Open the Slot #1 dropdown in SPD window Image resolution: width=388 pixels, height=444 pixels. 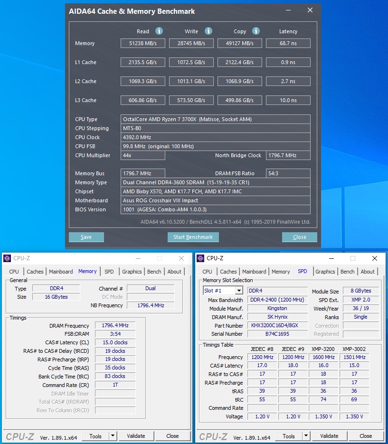pyautogui.click(x=239, y=291)
